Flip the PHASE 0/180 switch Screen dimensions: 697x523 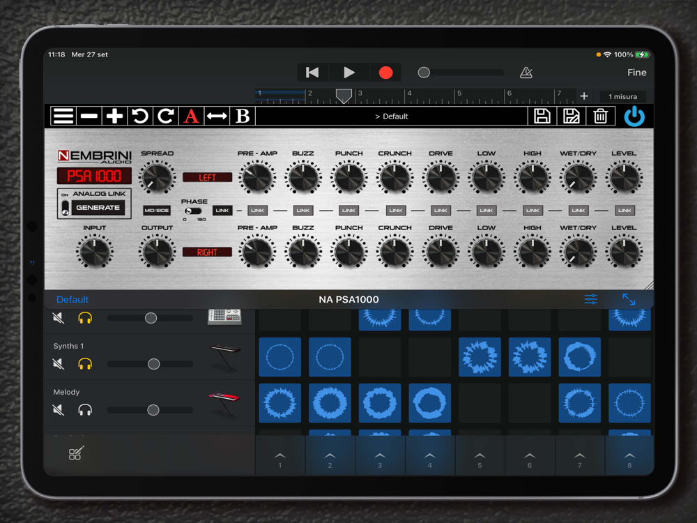pyautogui.click(x=193, y=211)
